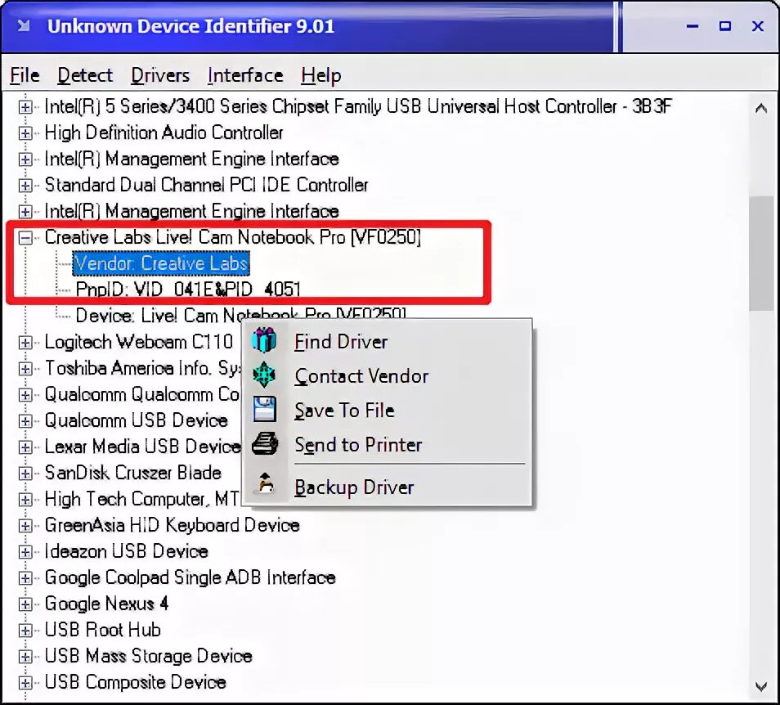Expand USB Composite Device node
780x705 pixels.
tap(25, 683)
